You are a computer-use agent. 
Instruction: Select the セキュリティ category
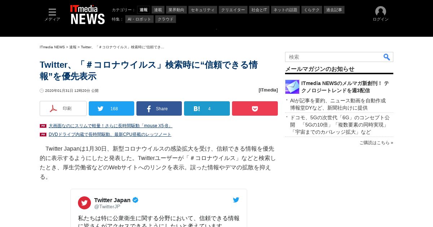(203, 10)
